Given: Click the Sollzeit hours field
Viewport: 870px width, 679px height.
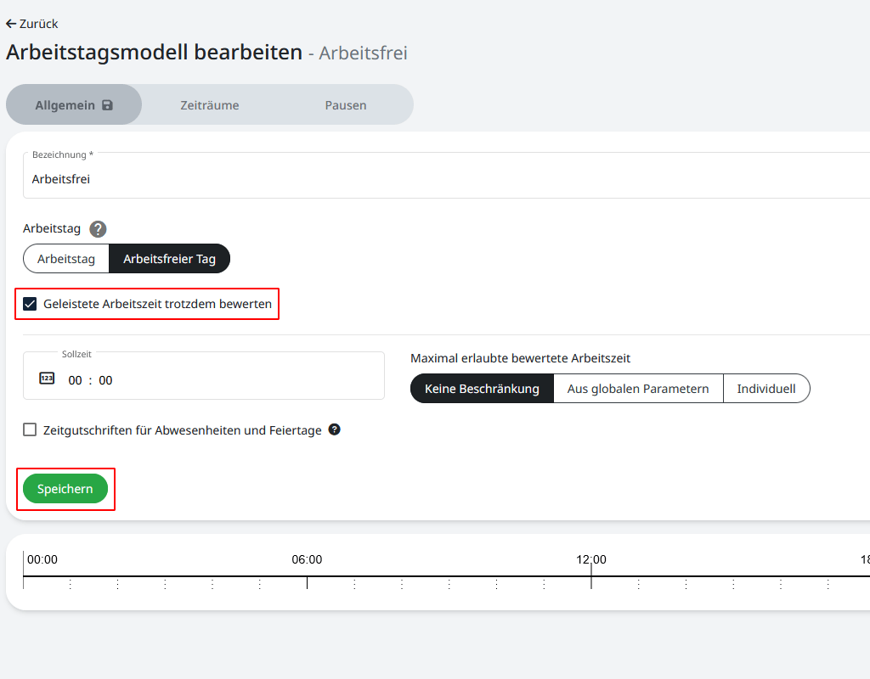Looking at the screenshot, I should pyautogui.click(x=76, y=380).
